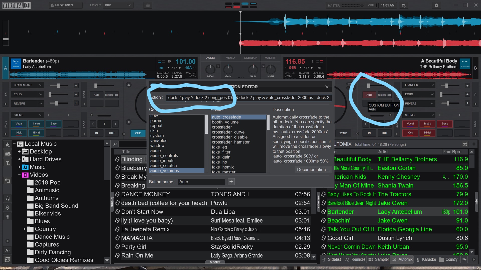Expand the Country folder
The image size is (481, 270).
coord(24,229)
